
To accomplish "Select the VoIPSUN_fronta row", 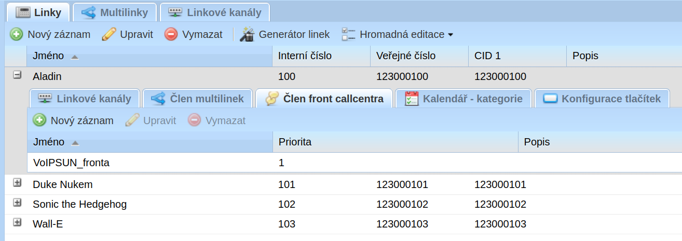I will click(x=354, y=163).
